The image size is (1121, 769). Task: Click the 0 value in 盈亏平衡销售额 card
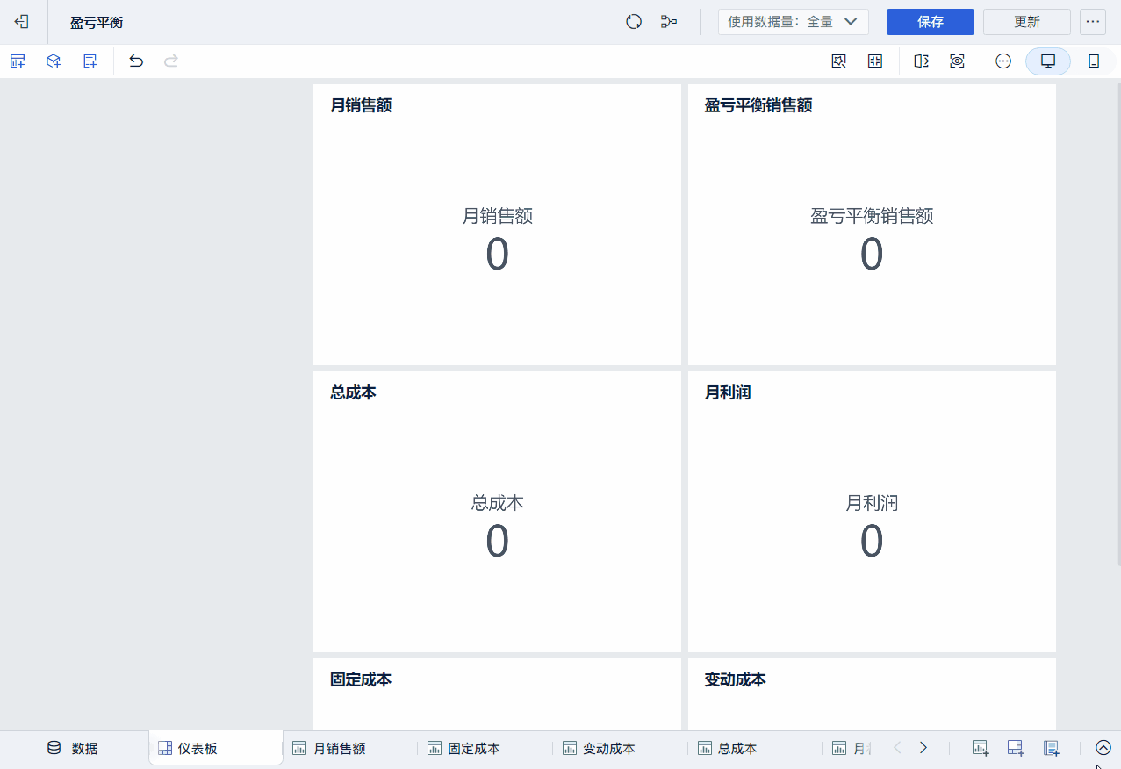click(x=872, y=254)
